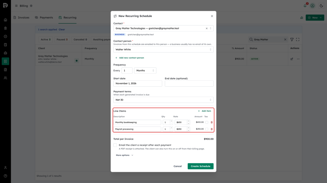
Task: Edit the Gray Matter Technologies schedule row
Action: 292,59
